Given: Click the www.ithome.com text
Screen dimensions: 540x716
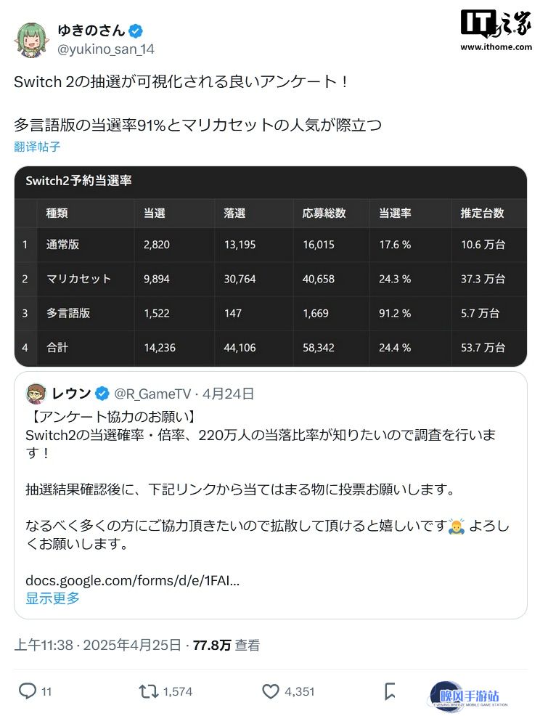Looking at the screenshot, I should (496, 46).
